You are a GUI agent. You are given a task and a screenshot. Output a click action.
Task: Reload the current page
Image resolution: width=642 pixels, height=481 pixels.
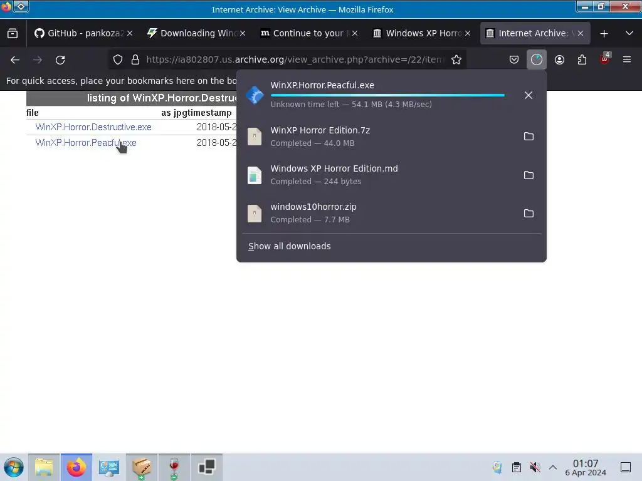click(60, 59)
